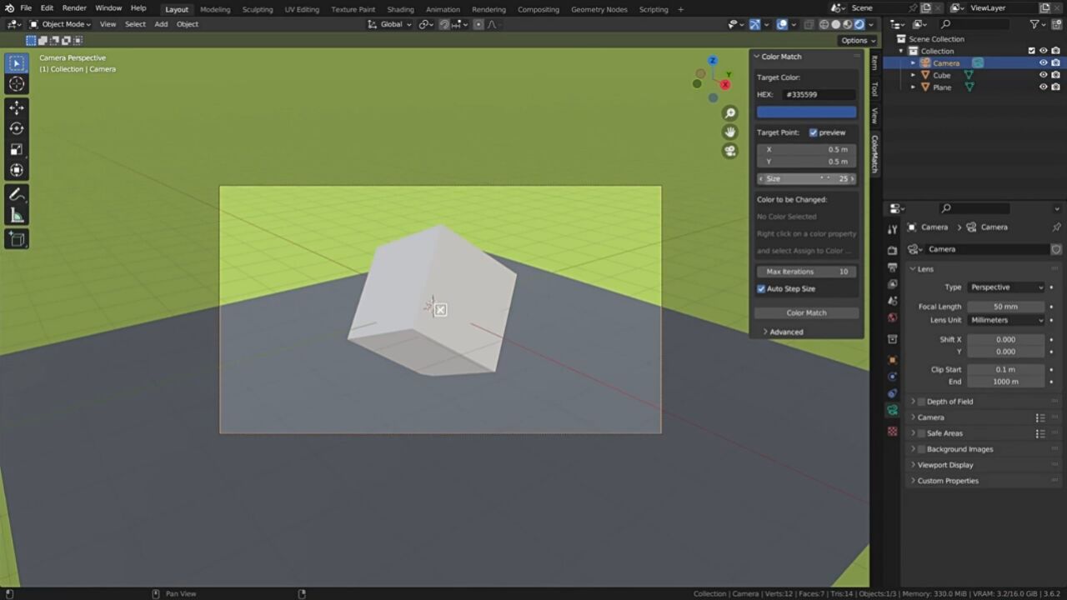Open viewport Options in the header

point(857,40)
